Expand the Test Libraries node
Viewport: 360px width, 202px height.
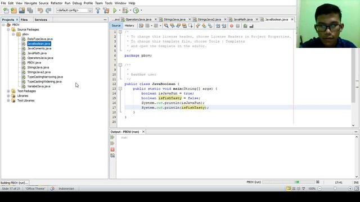[8, 100]
